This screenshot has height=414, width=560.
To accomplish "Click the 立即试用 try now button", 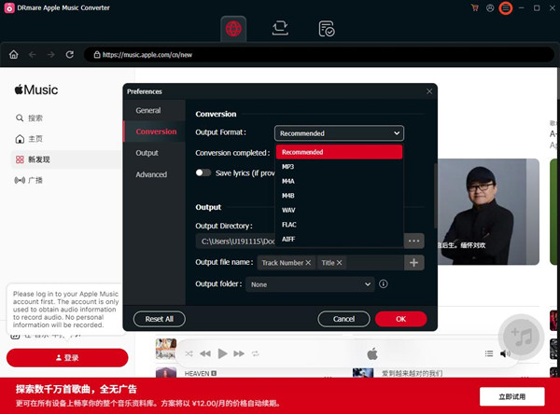I will [x=511, y=396].
